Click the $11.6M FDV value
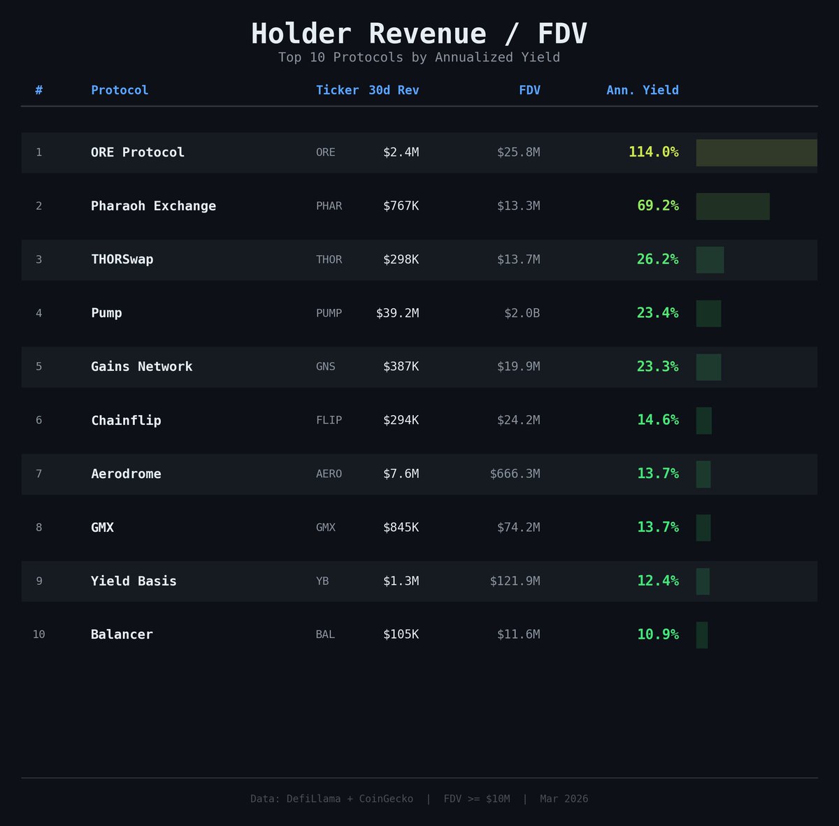The width and height of the screenshot is (839, 826). pos(518,635)
